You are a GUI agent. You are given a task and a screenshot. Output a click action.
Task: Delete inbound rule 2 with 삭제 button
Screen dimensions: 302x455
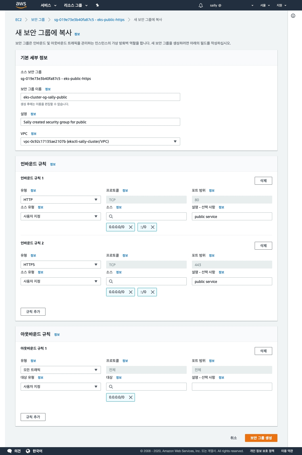263,246
